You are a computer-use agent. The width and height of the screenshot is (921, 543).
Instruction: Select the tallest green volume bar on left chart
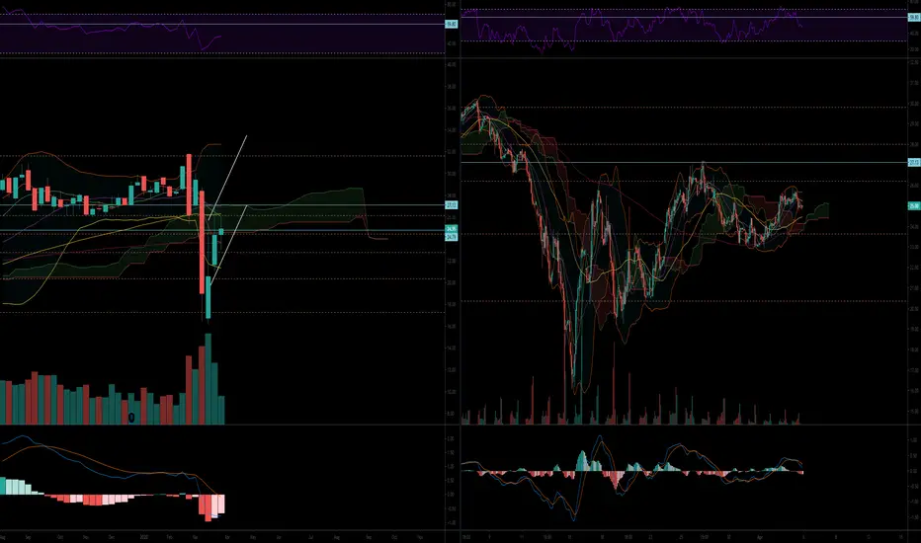[x=208, y=379]
